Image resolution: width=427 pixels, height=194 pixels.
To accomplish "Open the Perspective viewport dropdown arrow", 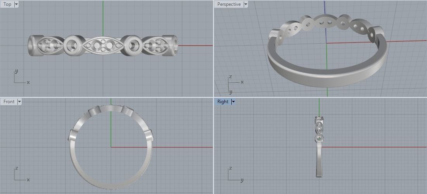I will (246, 4).
